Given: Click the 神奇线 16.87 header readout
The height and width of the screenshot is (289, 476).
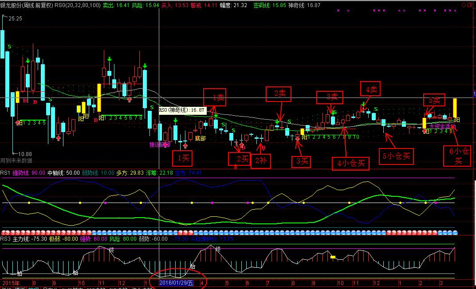Looking at the screenshot, I should pyautogui.click(x=304, y=5).
